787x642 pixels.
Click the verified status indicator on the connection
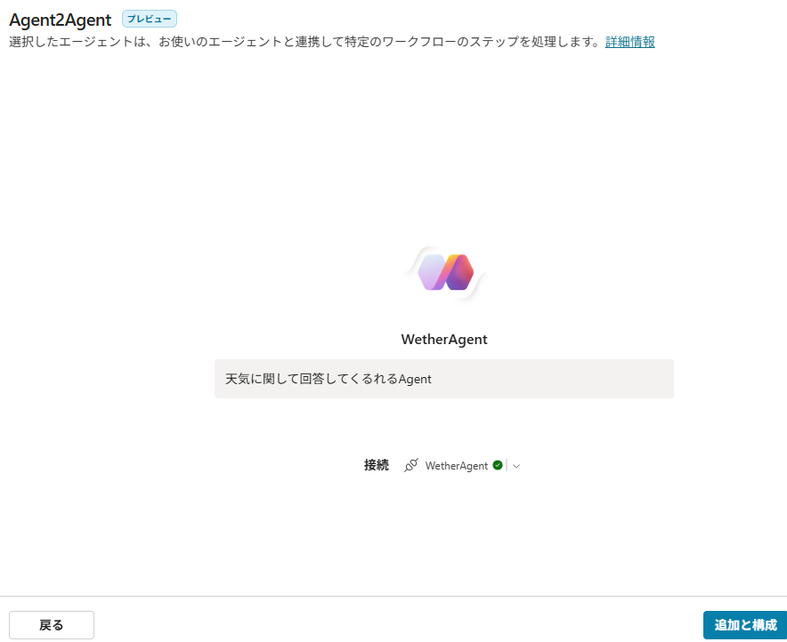pos(497,465)
